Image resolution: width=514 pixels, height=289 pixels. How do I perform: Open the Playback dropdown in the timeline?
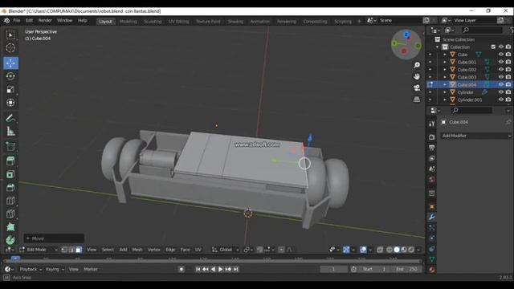(31, 270)
